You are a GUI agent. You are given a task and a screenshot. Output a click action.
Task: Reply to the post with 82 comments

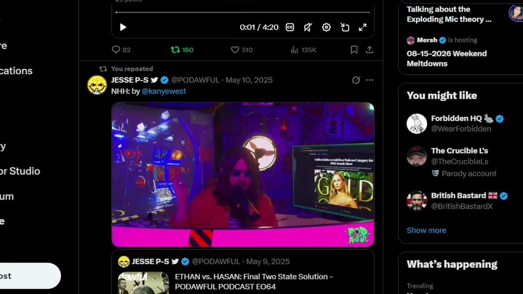tap(121, 50)
